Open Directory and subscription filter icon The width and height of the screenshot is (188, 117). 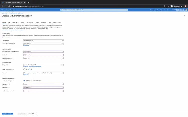pyautogui.click(x=154, y=10)
